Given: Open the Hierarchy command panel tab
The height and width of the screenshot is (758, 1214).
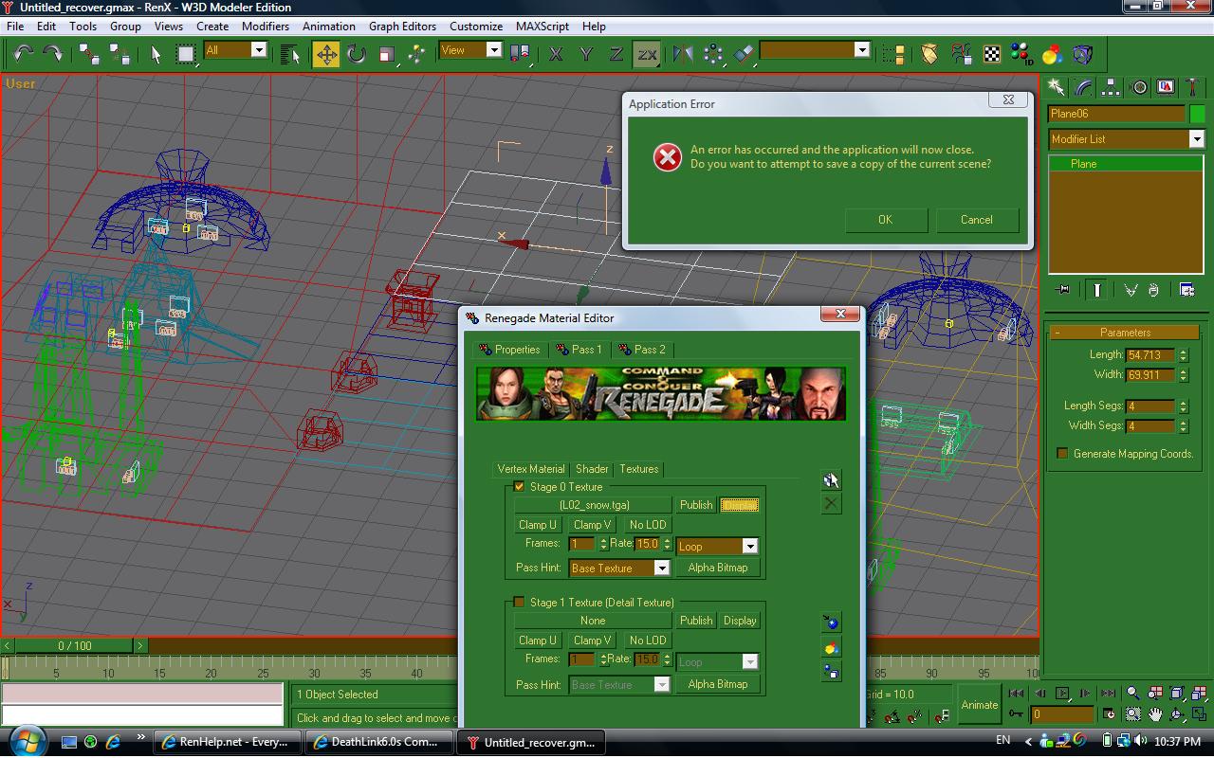Looking at the screenshot, I should (1111, 87).
